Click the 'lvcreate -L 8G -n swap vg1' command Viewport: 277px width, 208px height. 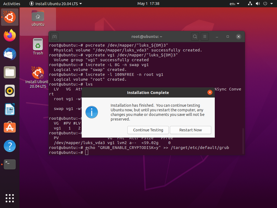tap(117, 65)
